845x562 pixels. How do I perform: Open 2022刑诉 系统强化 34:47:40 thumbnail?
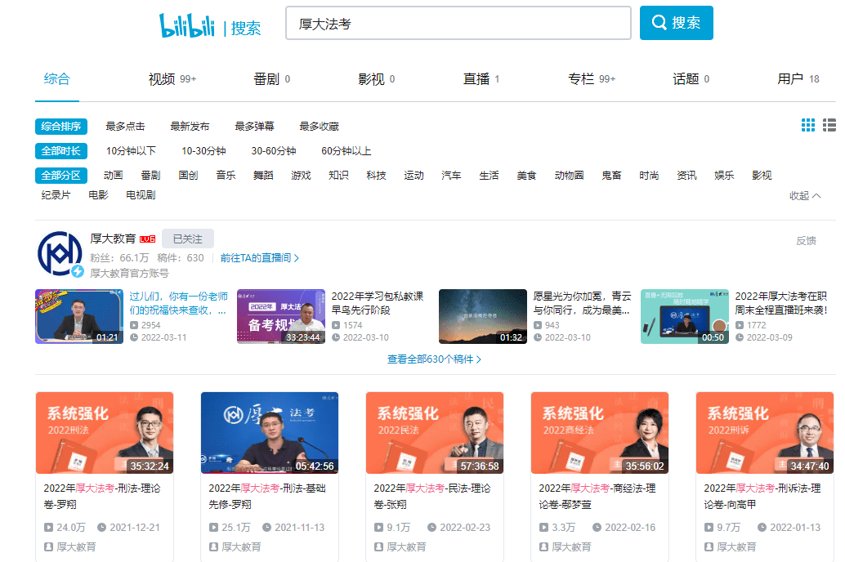click(765, 433)
